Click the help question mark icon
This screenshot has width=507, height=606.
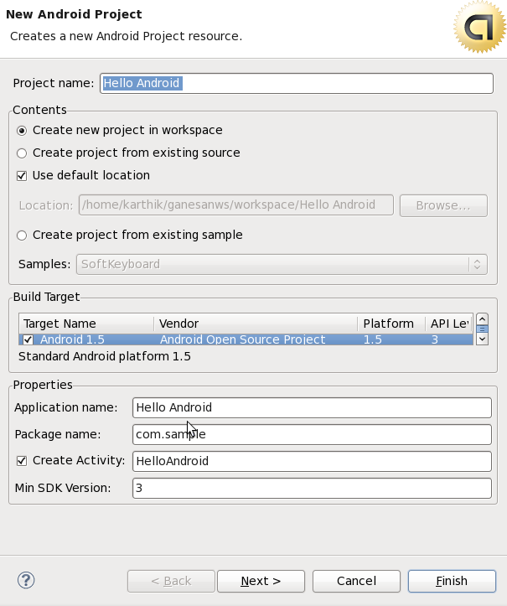pos(26,581)
